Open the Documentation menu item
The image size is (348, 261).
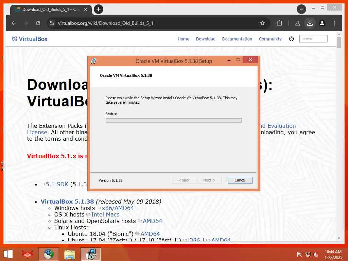click(x=237, y=39)
